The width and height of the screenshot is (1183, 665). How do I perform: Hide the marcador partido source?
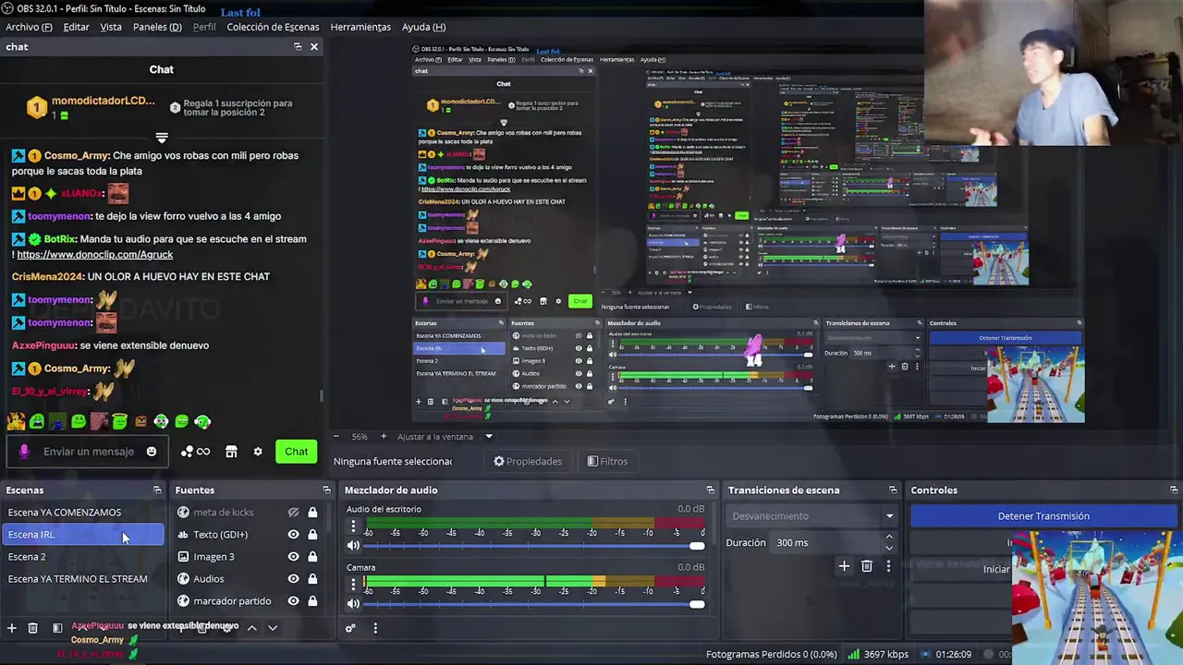pos(293,601)
